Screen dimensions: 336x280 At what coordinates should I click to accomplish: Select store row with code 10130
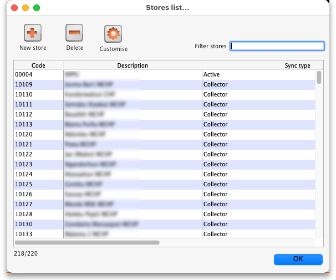tap(38, 224)
